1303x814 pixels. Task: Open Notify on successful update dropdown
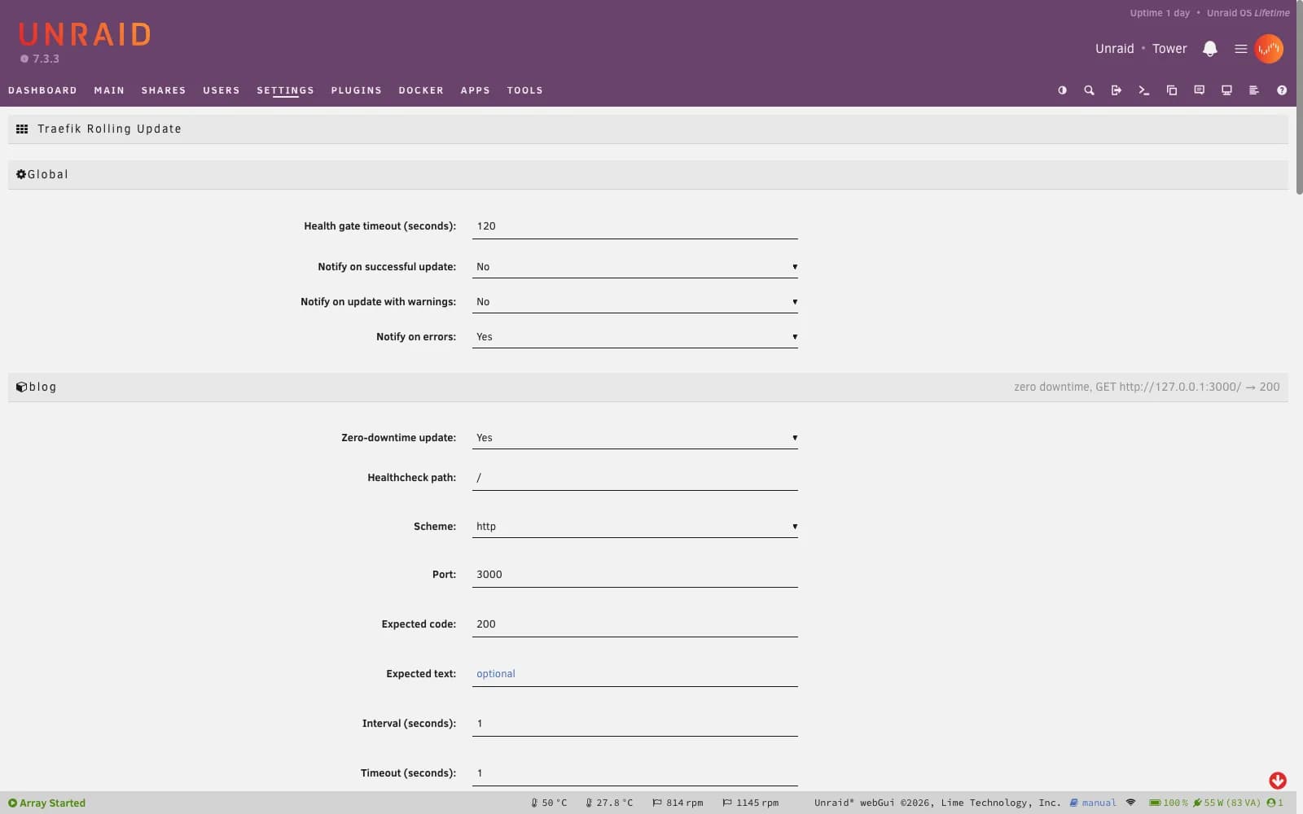coord(635,267)
